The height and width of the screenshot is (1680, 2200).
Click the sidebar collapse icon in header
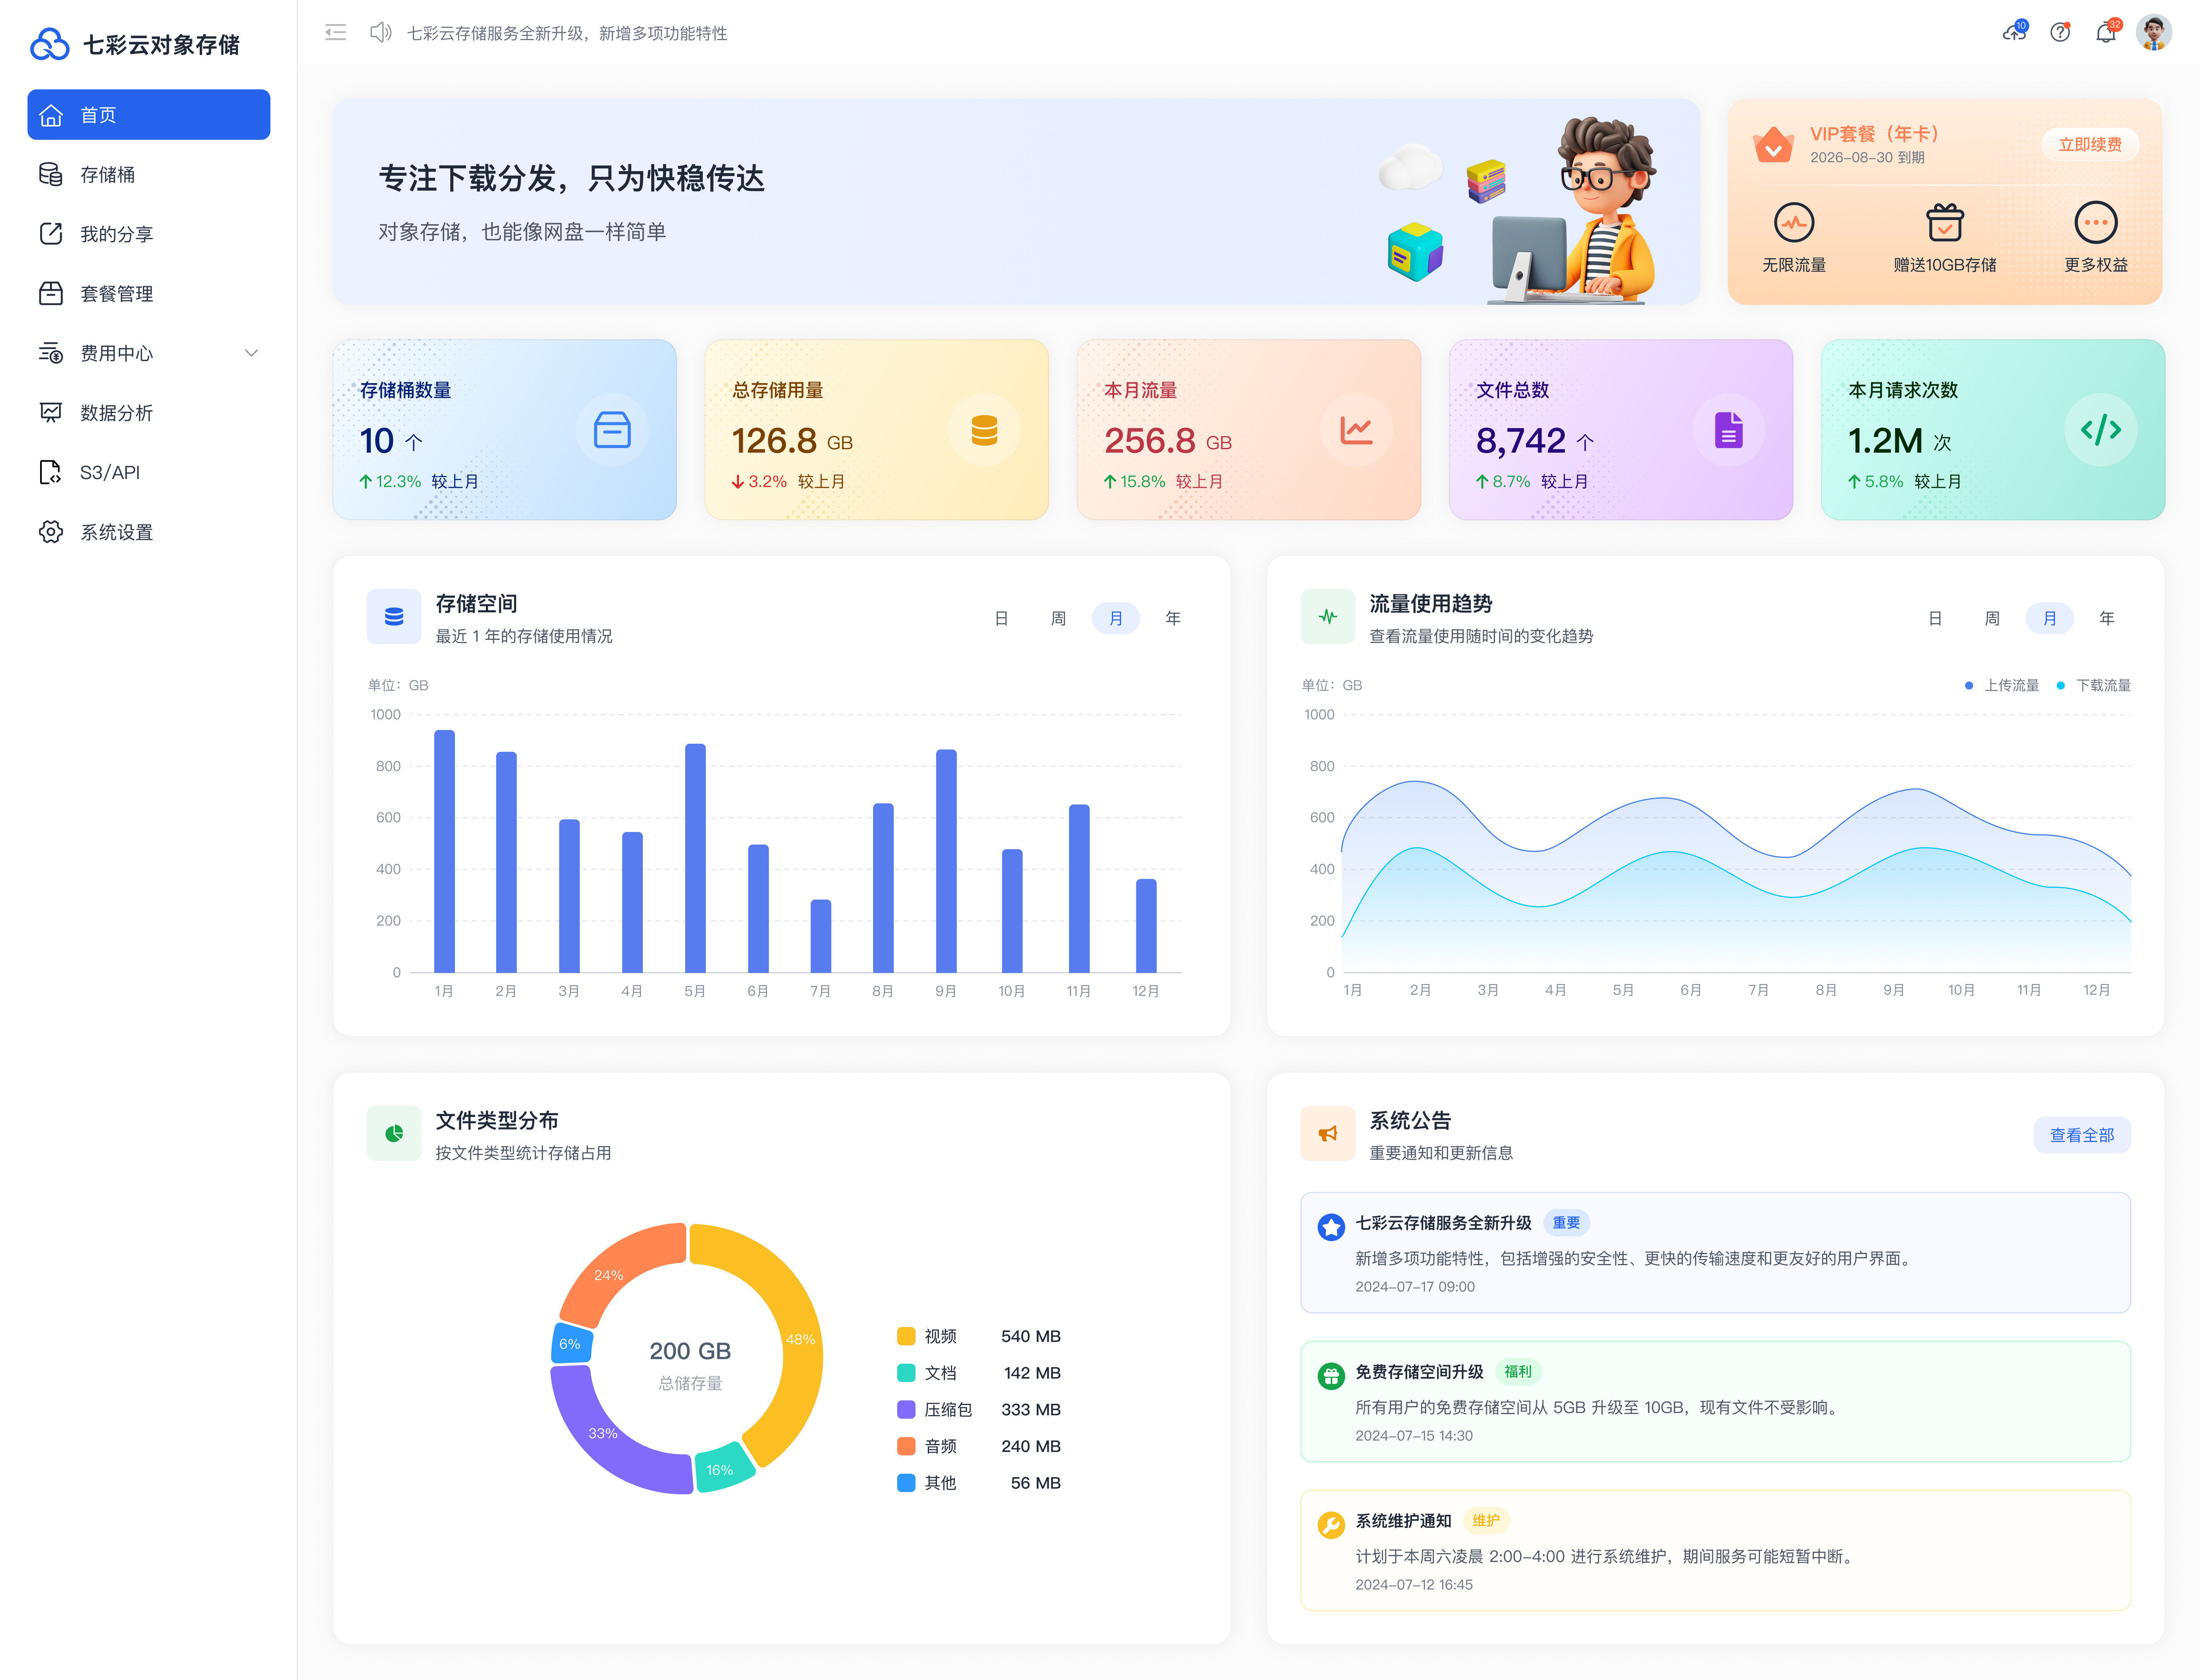point(336,33)
